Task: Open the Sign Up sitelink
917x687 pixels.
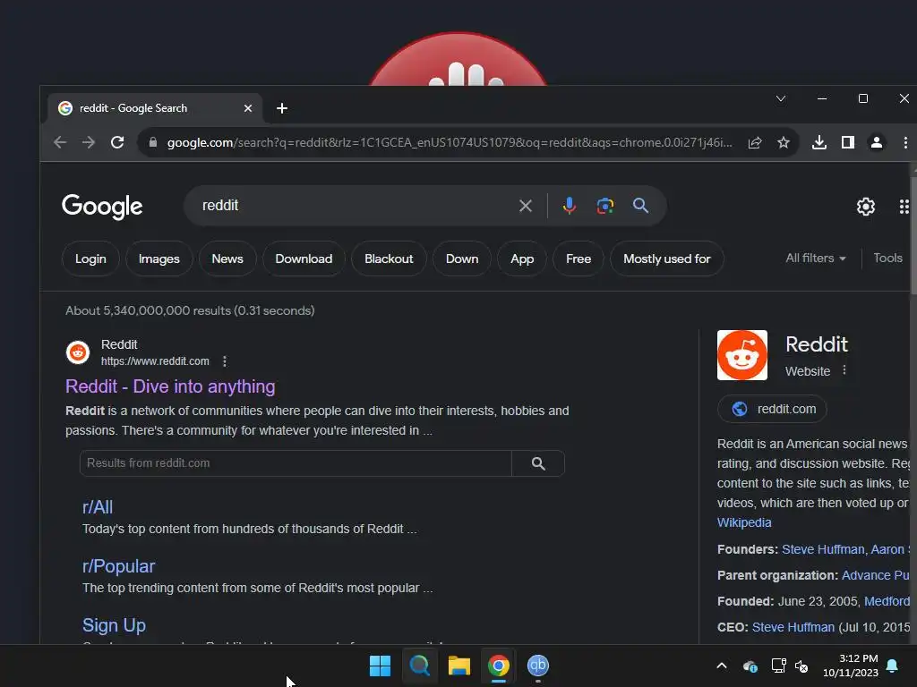Action: [x=114, y=625]
